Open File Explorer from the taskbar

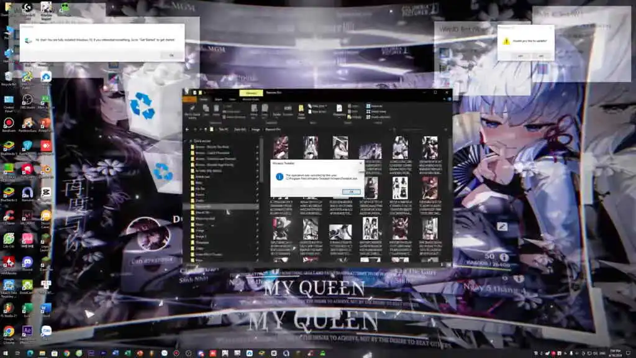click(42, 353)
